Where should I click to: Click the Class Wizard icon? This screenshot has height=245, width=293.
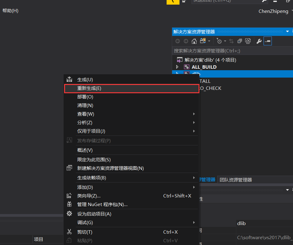pos(69,196)
